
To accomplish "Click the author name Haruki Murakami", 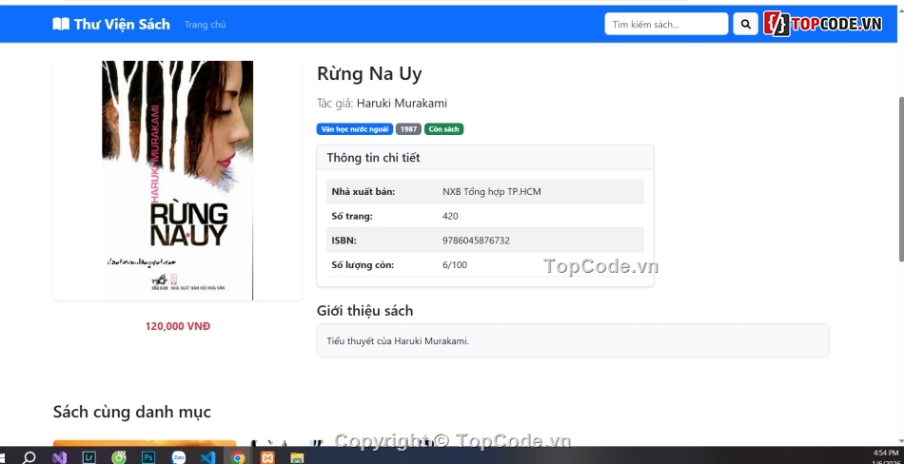I will (402, 104).
